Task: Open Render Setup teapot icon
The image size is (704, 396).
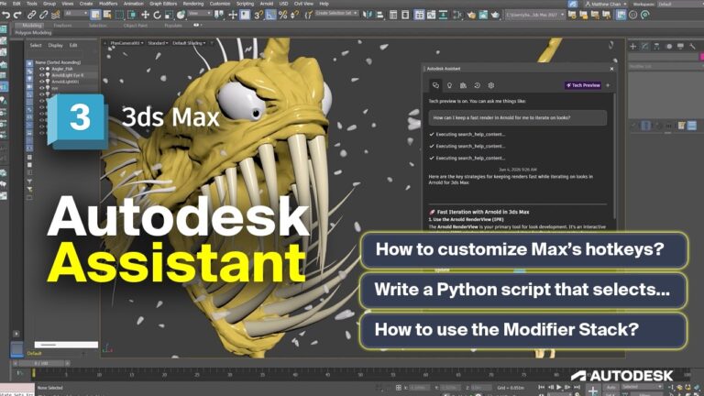Action: click(x=471, y=15)
